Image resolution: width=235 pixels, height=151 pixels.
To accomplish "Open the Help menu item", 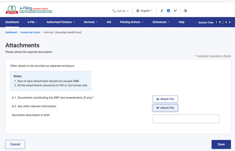I will click(x=181, y=22).
